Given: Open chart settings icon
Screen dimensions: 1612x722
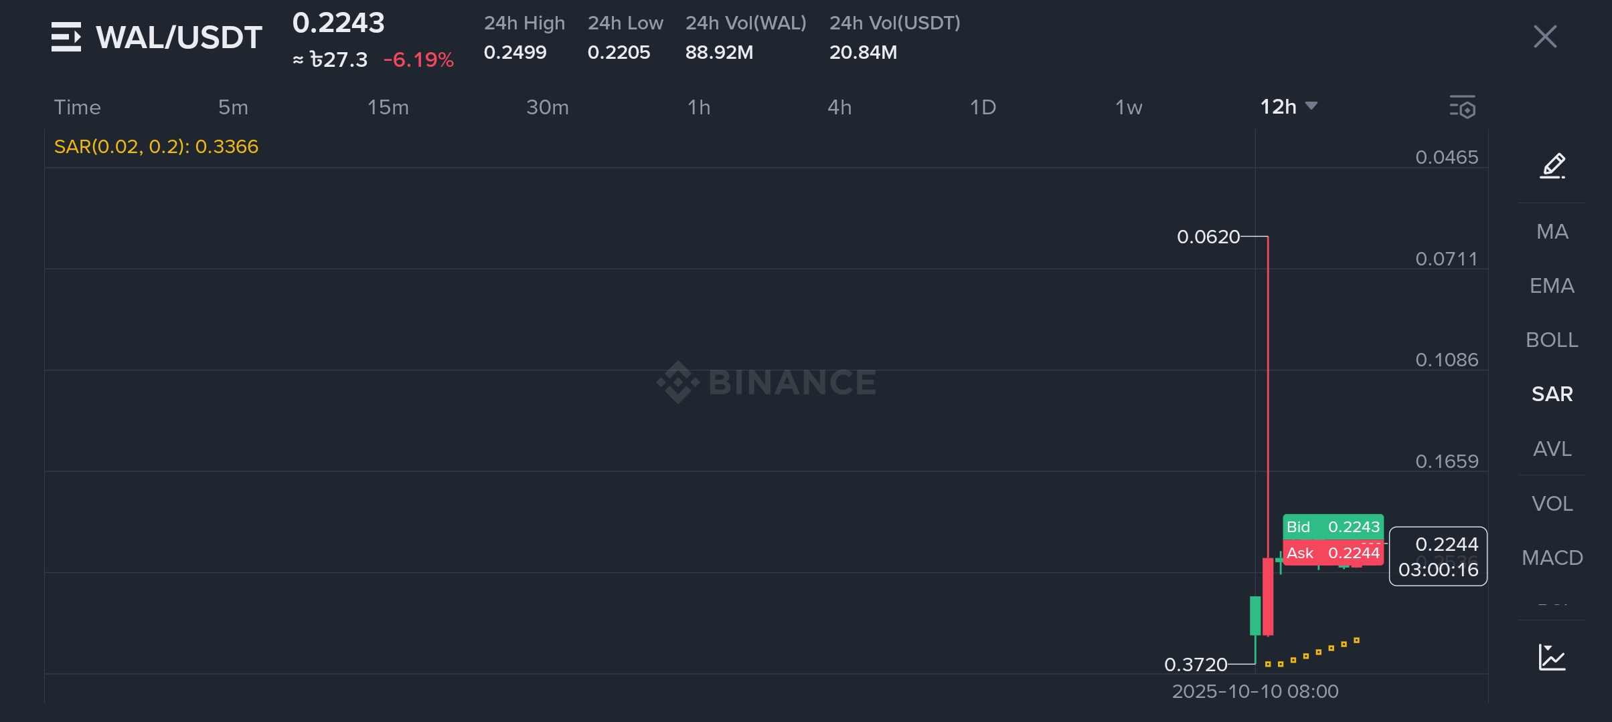Looking at the screenshot, I should click(x=1463, y=107).
